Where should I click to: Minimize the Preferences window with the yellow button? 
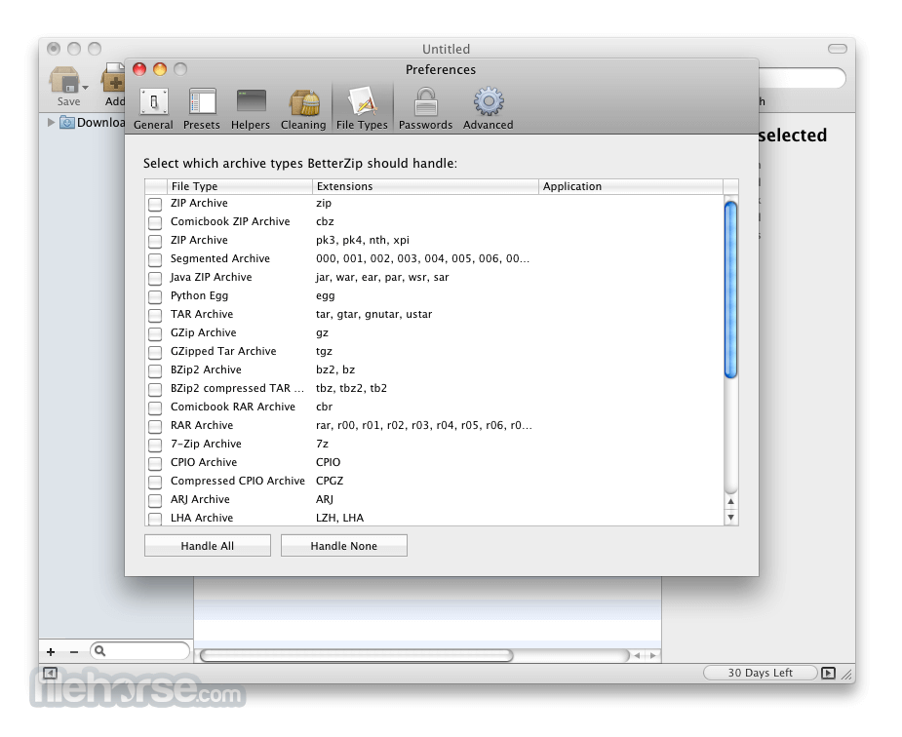coord(160,69)
